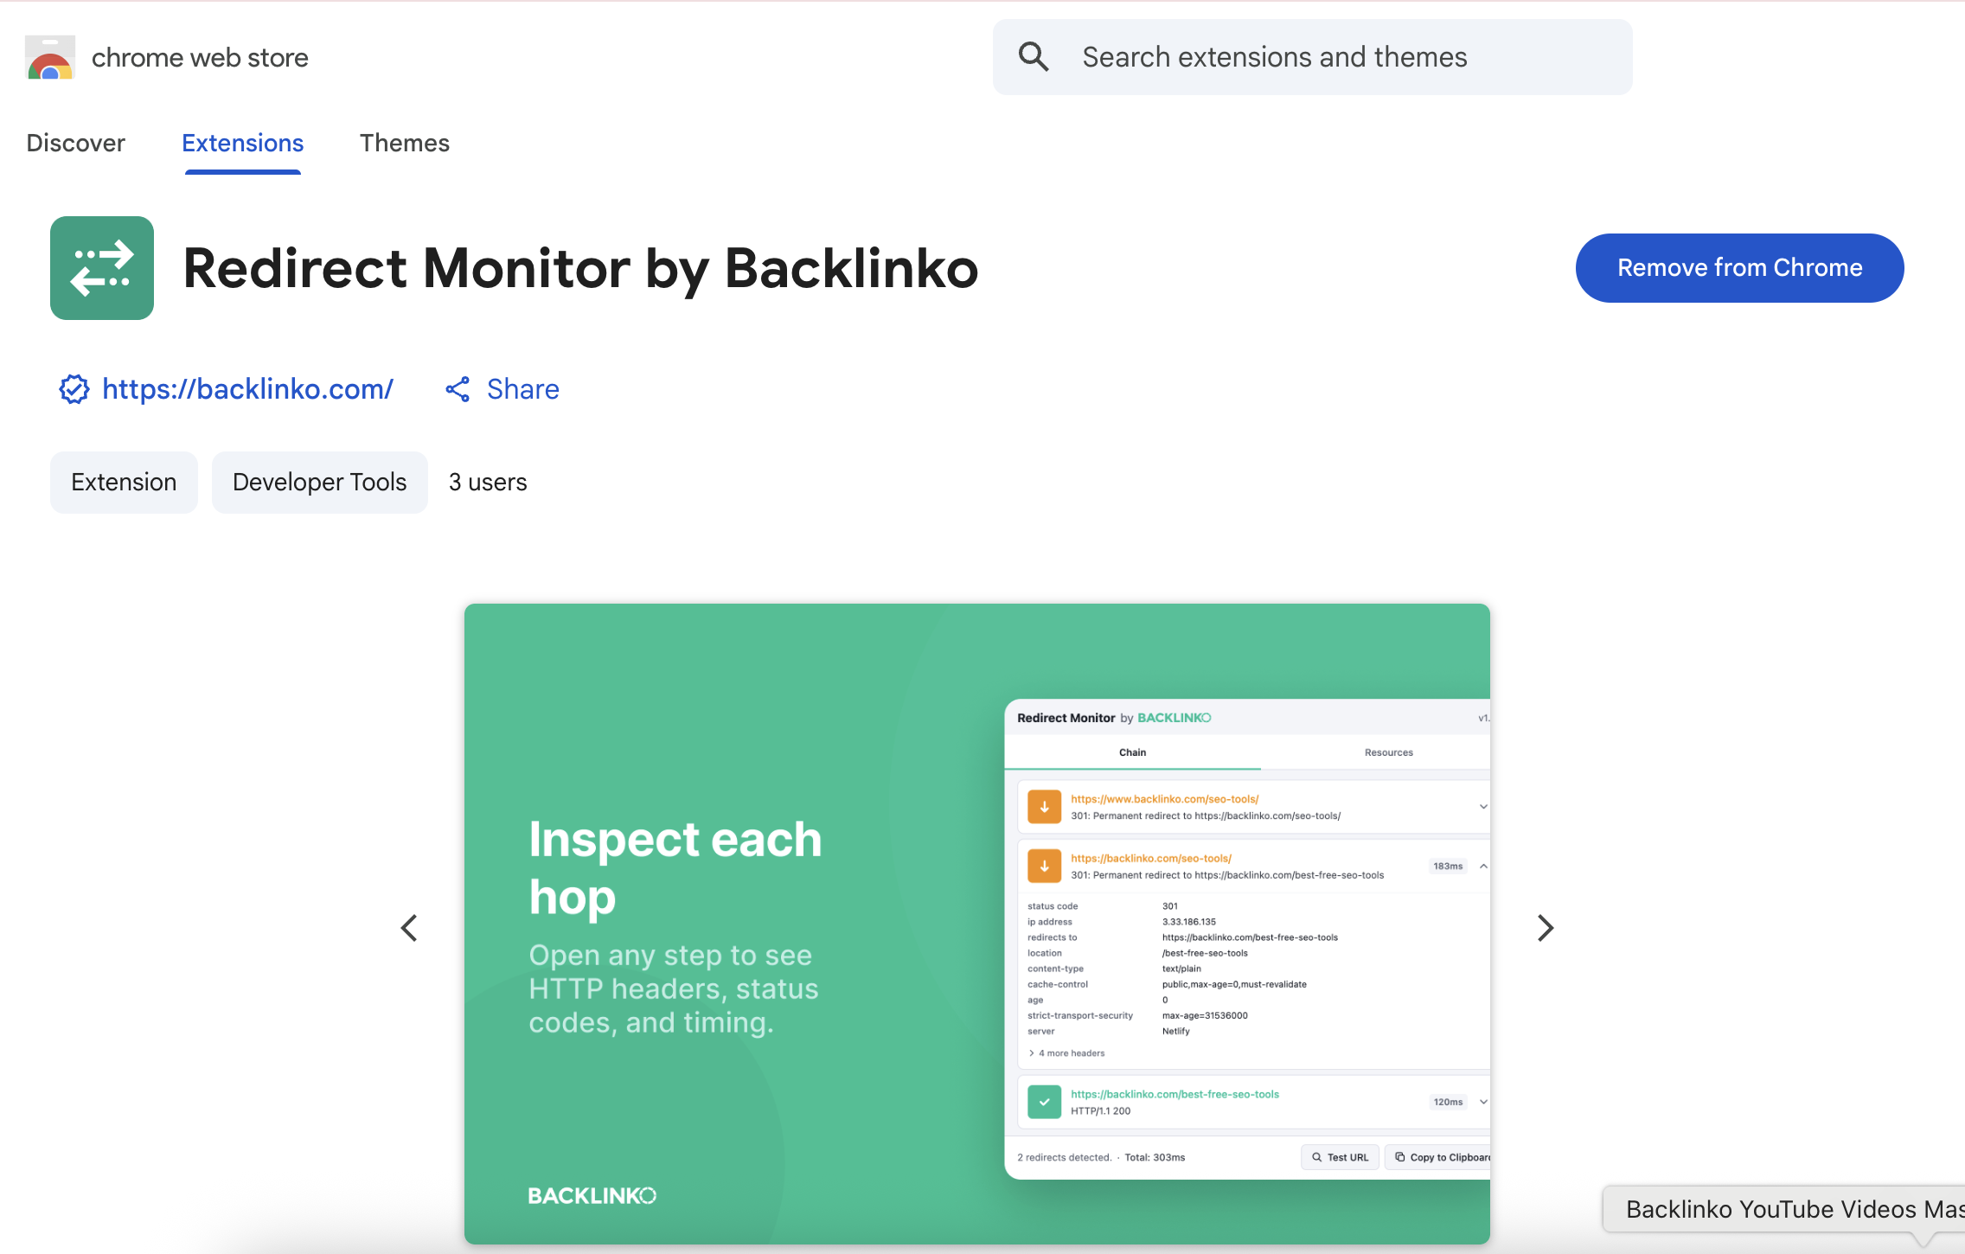Click the Share link
The height and width of the screenshot is (1254, 1965).
[x=523, y=389]
